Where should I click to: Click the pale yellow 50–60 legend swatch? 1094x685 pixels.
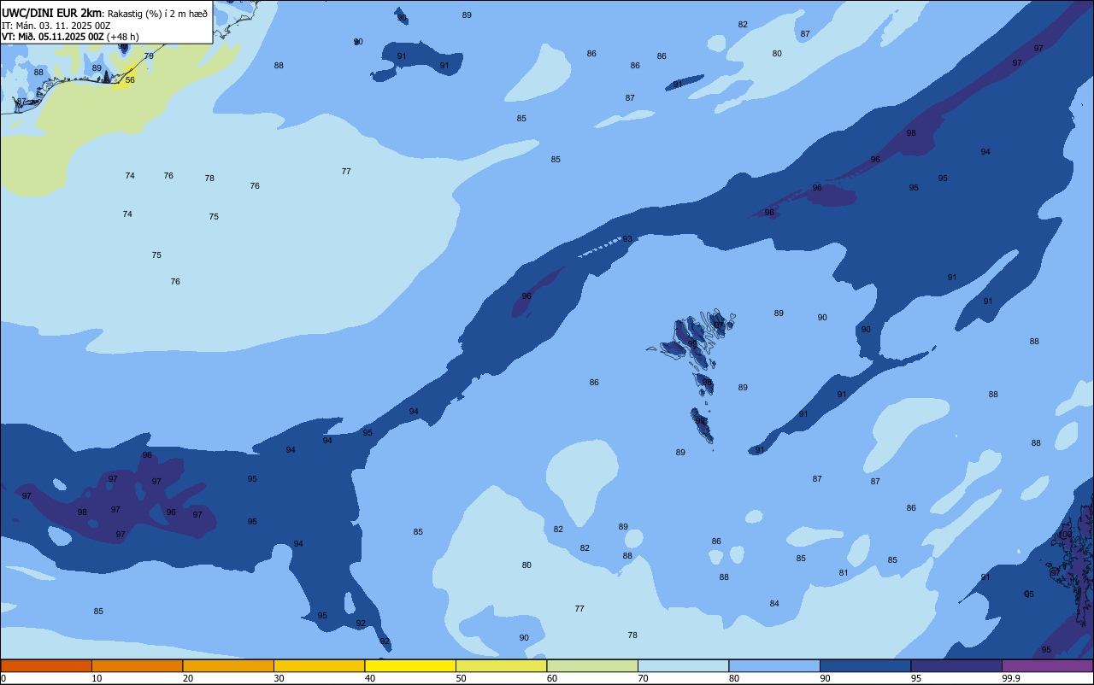(501, 665)
